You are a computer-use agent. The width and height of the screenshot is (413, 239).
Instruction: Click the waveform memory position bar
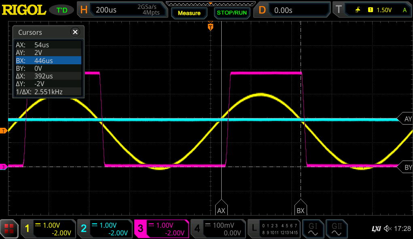coord(210,4)
